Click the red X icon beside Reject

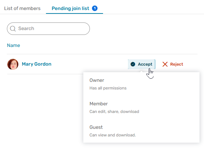(165, 64)
